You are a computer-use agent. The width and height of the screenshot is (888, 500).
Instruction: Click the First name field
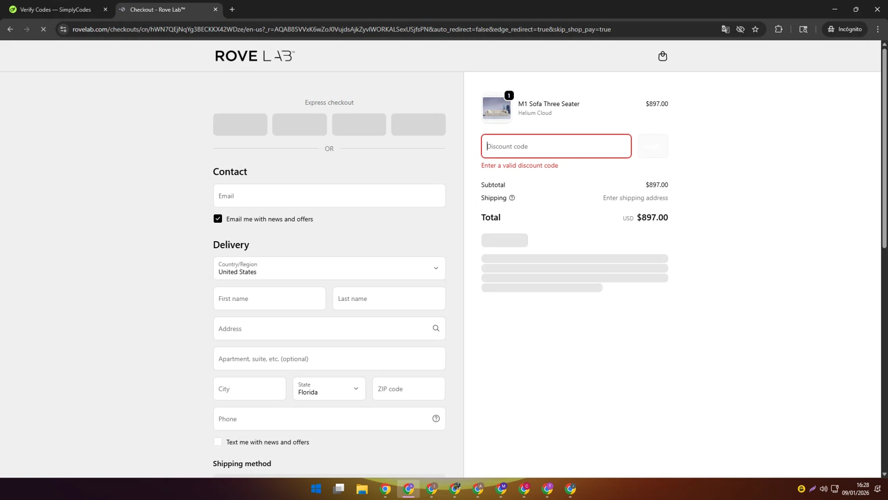coord(269,299)
